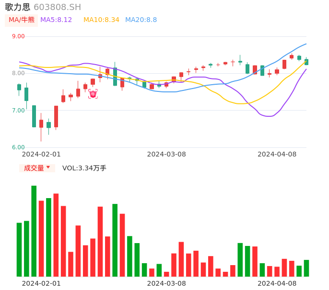This screenshot has height=290, width=329.
Task: Click the 2024-04-08 date under the candlestick chart
Action: pos(277,154)
